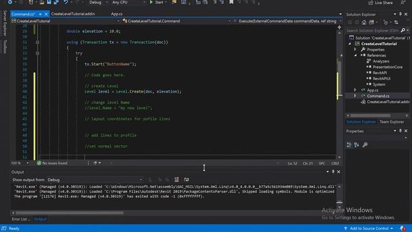This screenshot has height=232, width=412.
Task: Close the Command.cs tab
Action: pos(46,14)
